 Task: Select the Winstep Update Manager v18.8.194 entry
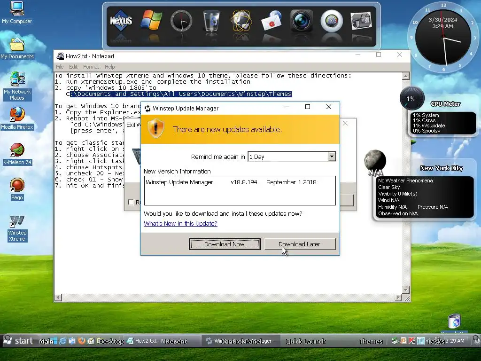(x=231, y=182)
